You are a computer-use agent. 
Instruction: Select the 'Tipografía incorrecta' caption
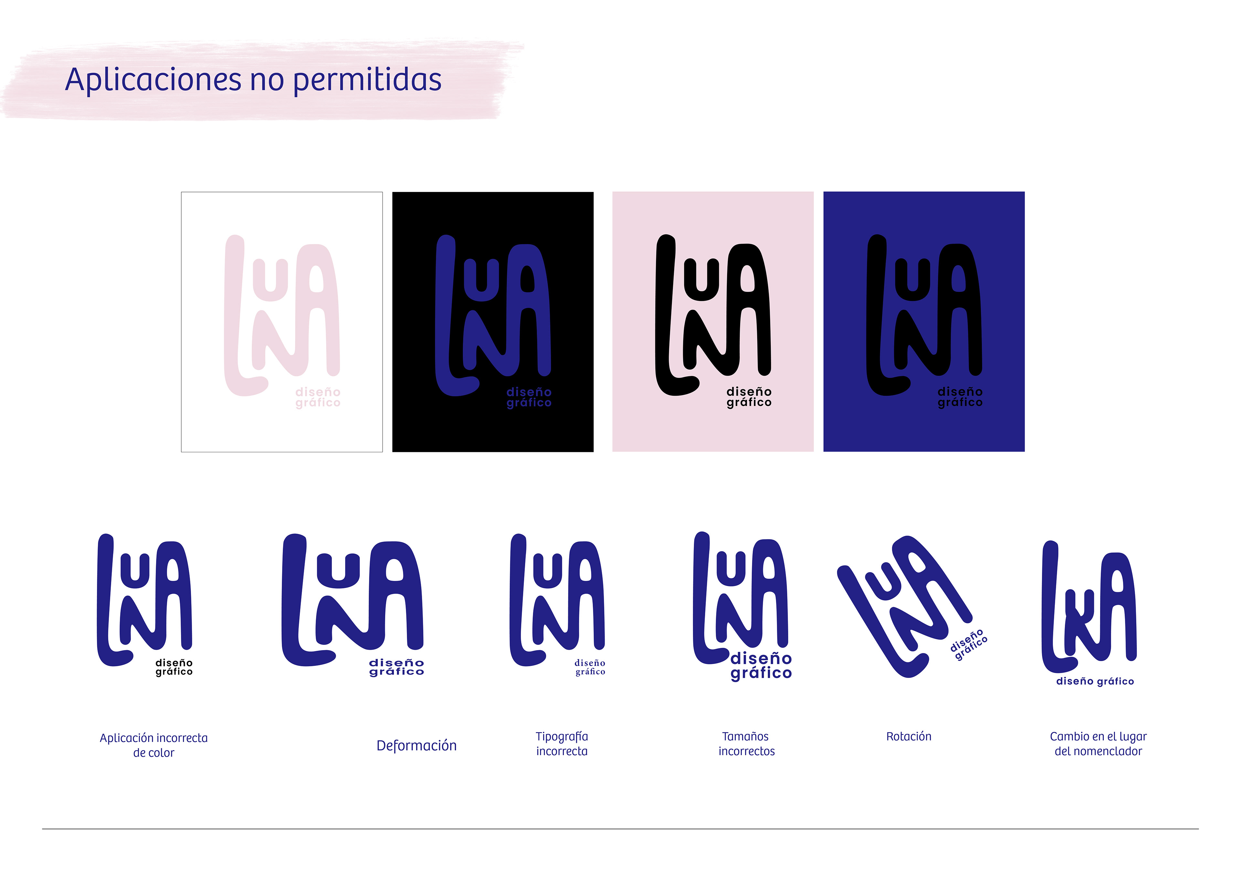[x=562, y=744]
